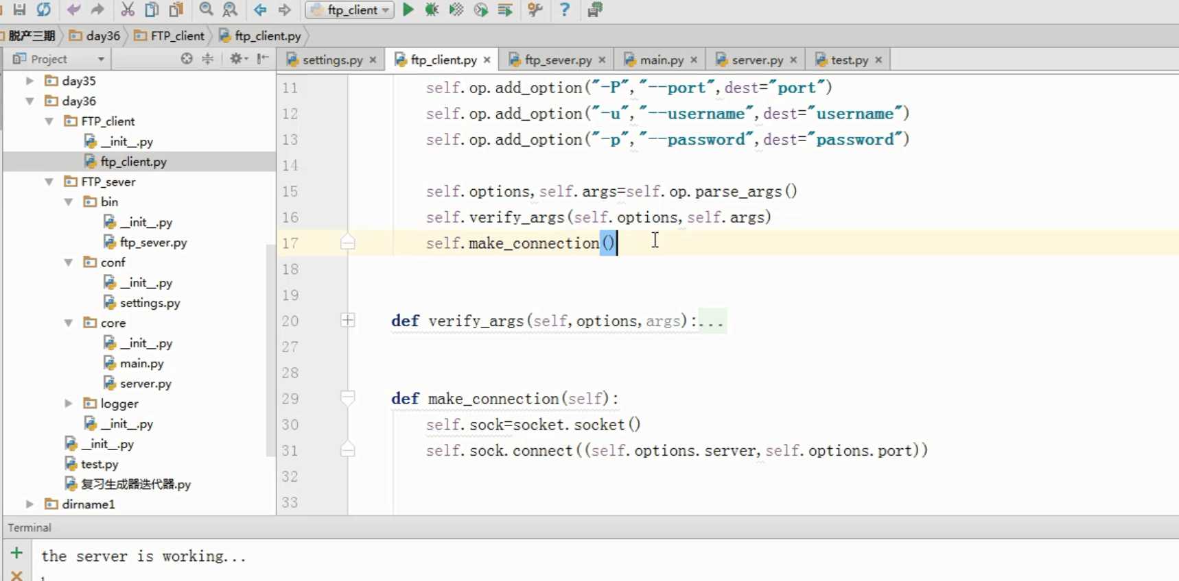1179x581 pixels.
Task: Navigate forward with right arrow icon
Action: pos(284,10)
